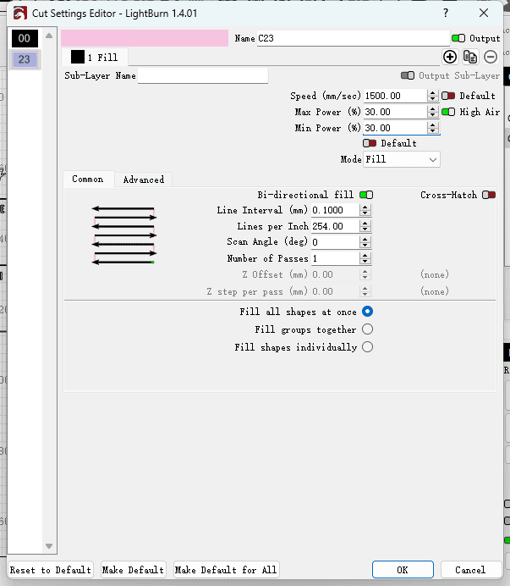Increase Line Interval with the up arrow
The height and width of the screenshot is (586, 510).
point(365,207)
